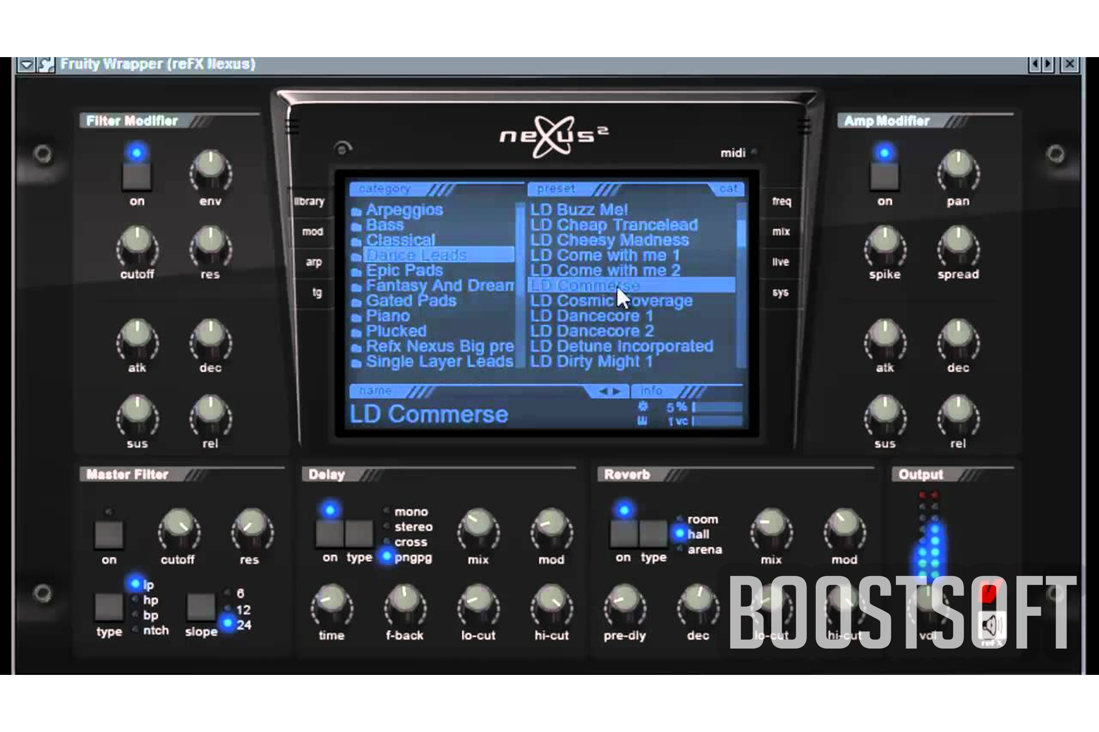1099x732 pixels.
Task: Open the Piano category folder
Action: (x=380, y=316)
